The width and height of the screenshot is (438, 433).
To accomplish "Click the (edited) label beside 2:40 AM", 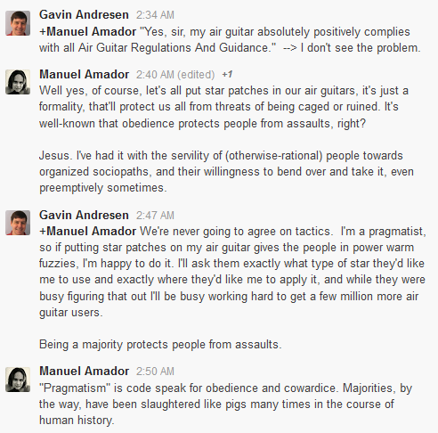I will [196, 75].
